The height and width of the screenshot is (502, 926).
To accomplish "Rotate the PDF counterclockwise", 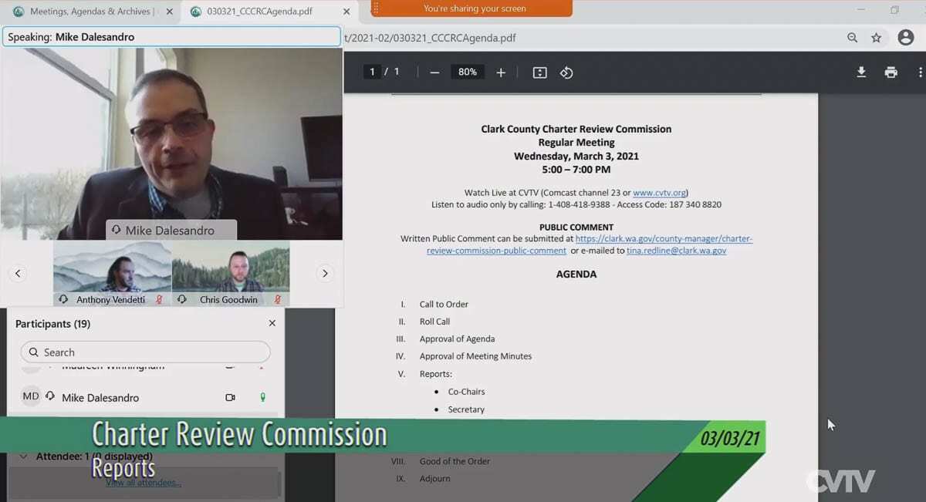I will click(x=566, y=72).
